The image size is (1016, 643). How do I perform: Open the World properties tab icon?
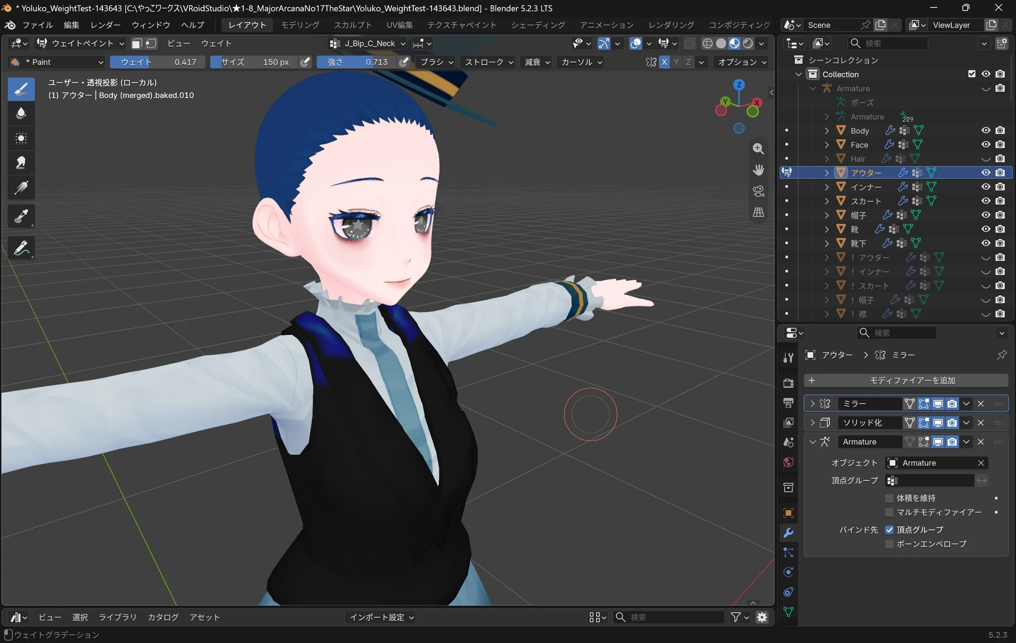(788, 462)
